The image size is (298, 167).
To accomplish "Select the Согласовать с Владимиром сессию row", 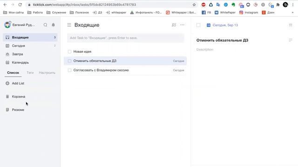I will coord(125,70).
